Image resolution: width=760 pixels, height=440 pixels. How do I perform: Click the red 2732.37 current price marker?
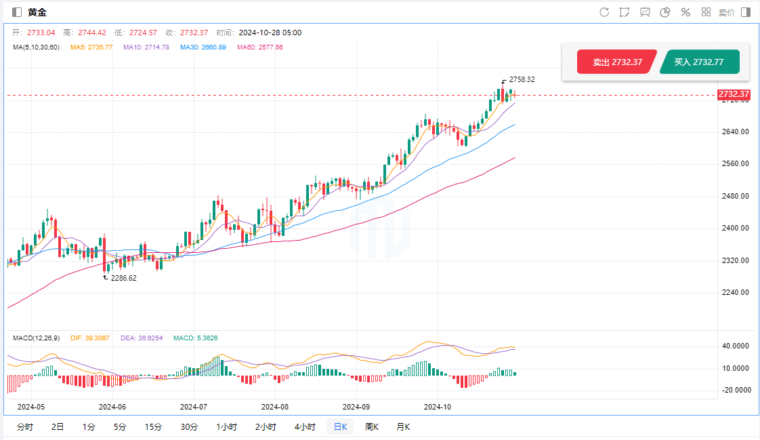(x=734, y=94)
